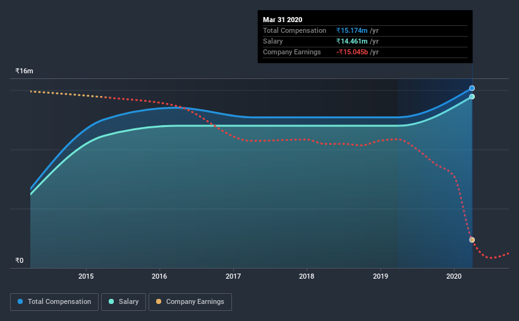The width and height of the screenshot is (519, 321).
Task: Click the orange Company Earnings data point marker
Action: [472, 240]
